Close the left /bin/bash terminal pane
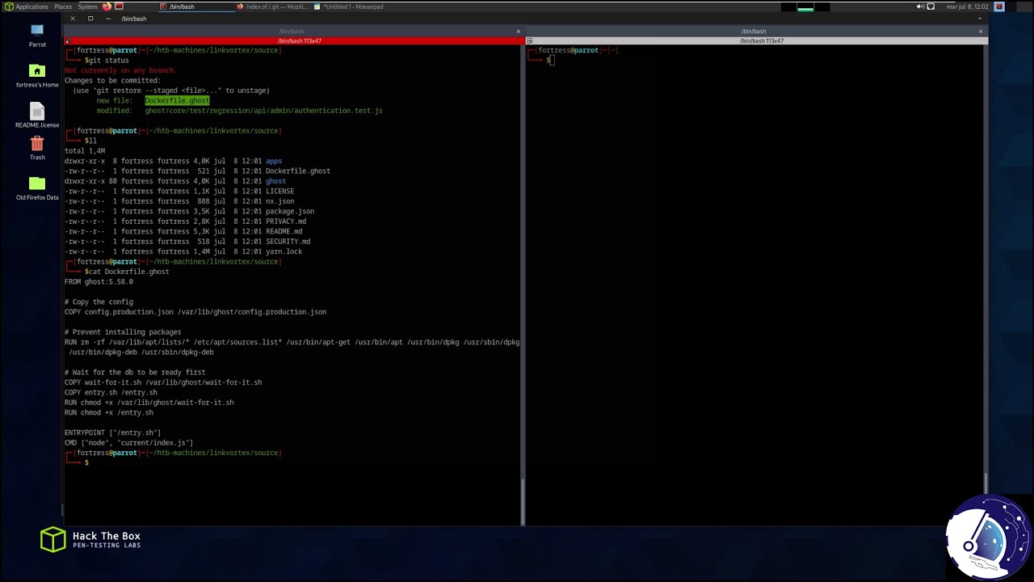 pos(519,32)
